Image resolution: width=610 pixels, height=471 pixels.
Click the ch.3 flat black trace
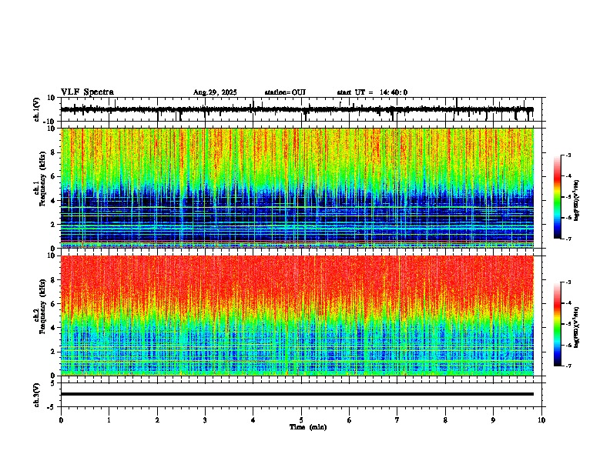coord(297,394)
